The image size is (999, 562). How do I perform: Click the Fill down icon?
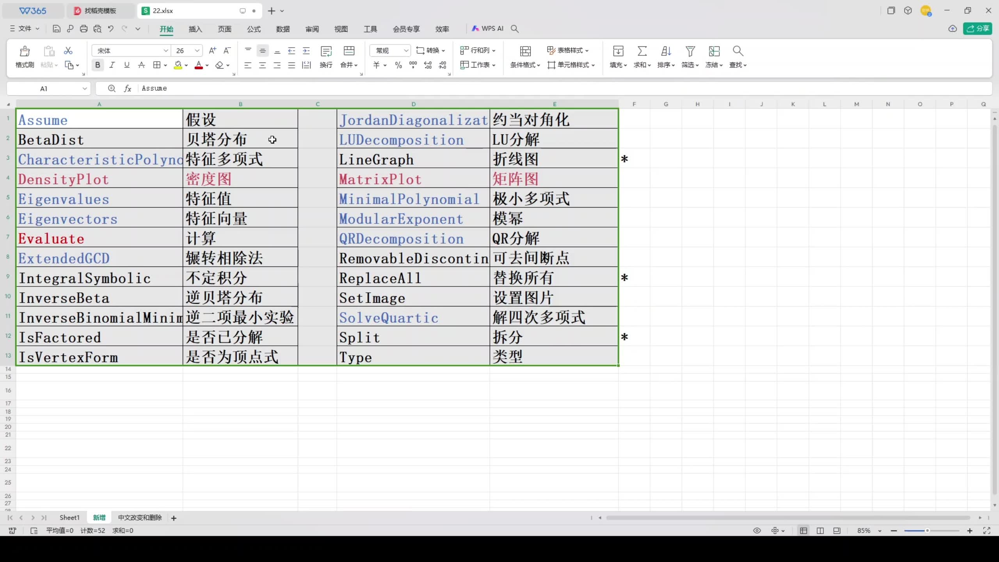click(618, 51)
